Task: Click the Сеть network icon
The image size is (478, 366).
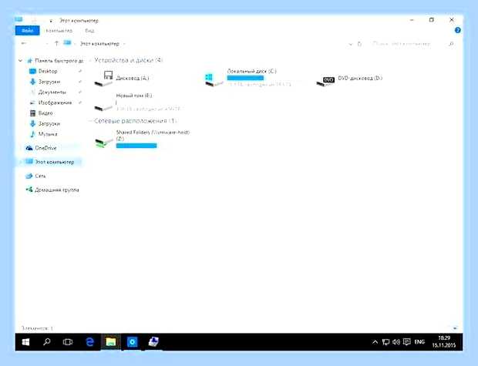Action: click(x=29, y=176)
